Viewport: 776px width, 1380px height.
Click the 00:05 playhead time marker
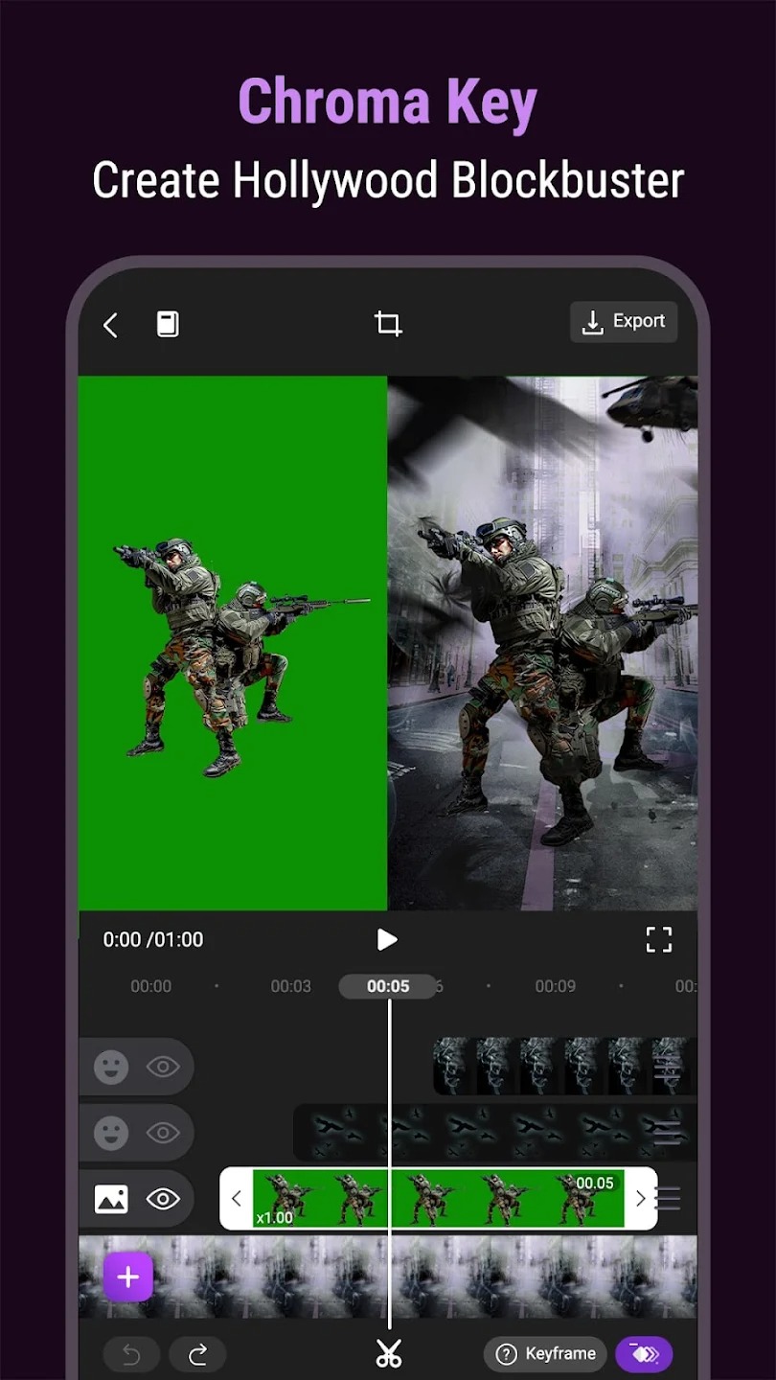pos(388,986)
